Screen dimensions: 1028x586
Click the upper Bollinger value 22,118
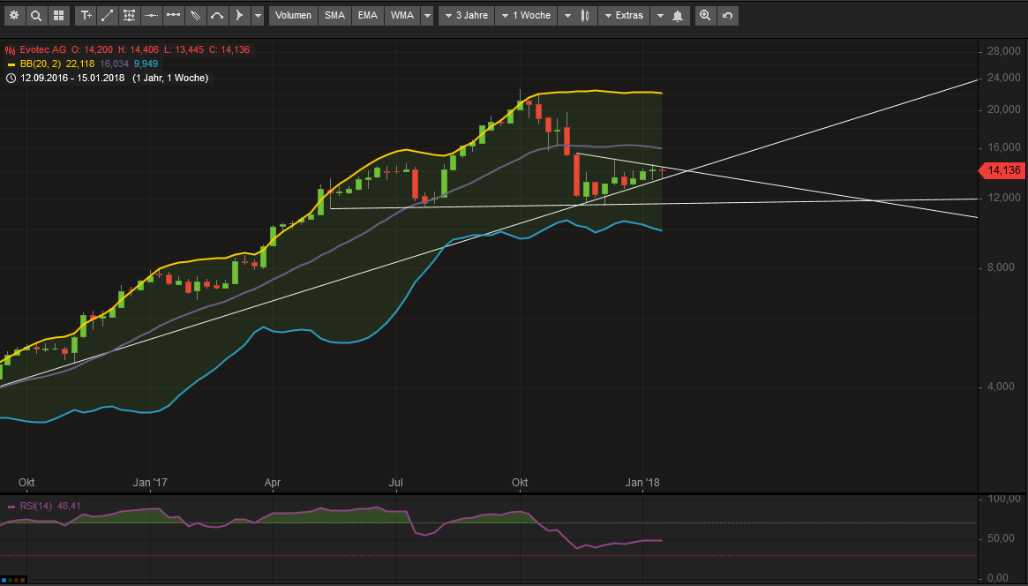[x=80, y=64]
